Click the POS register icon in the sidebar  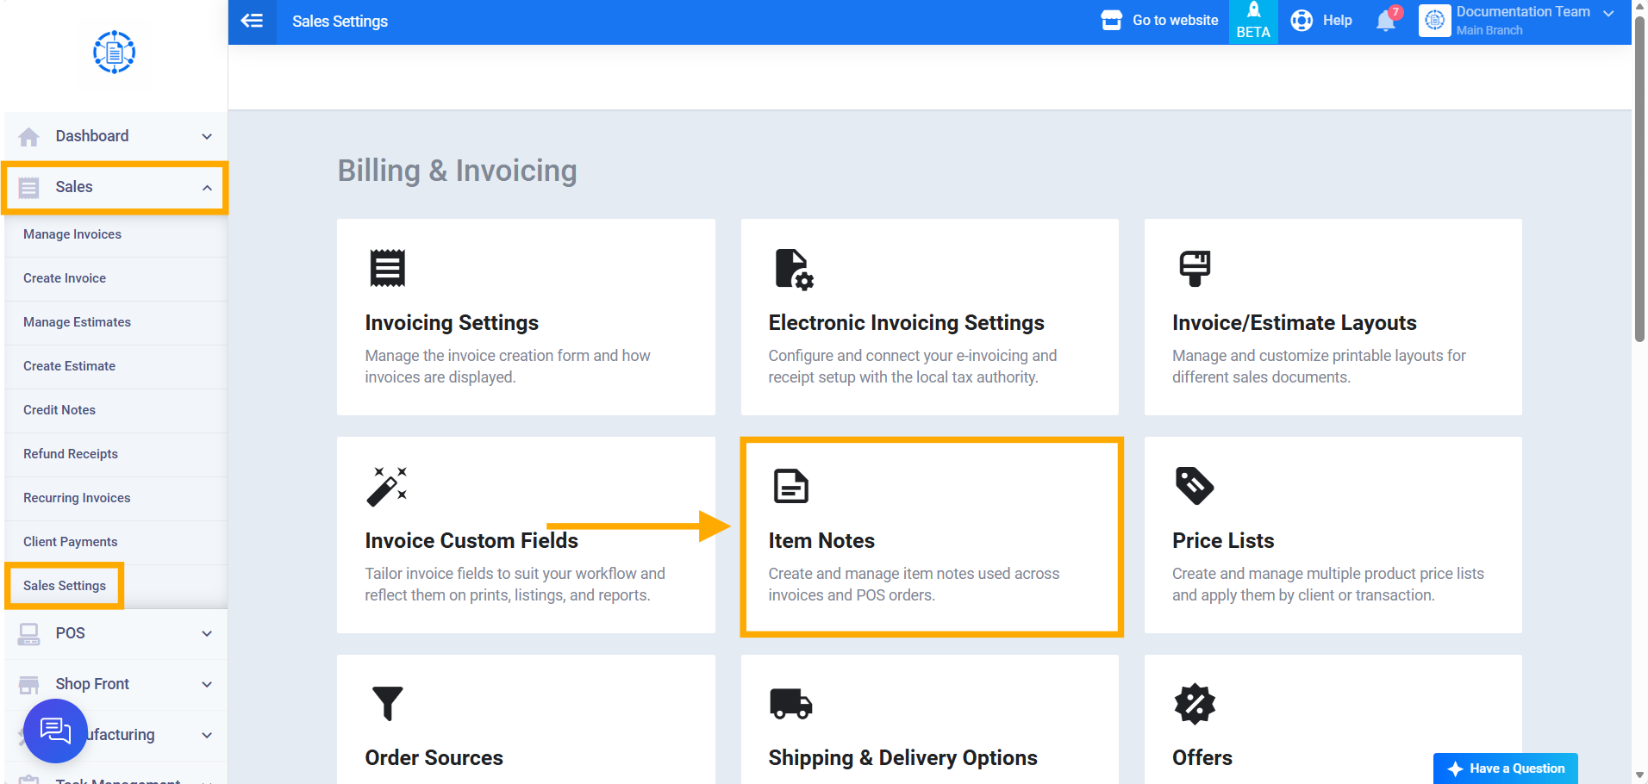pos(28,634)
